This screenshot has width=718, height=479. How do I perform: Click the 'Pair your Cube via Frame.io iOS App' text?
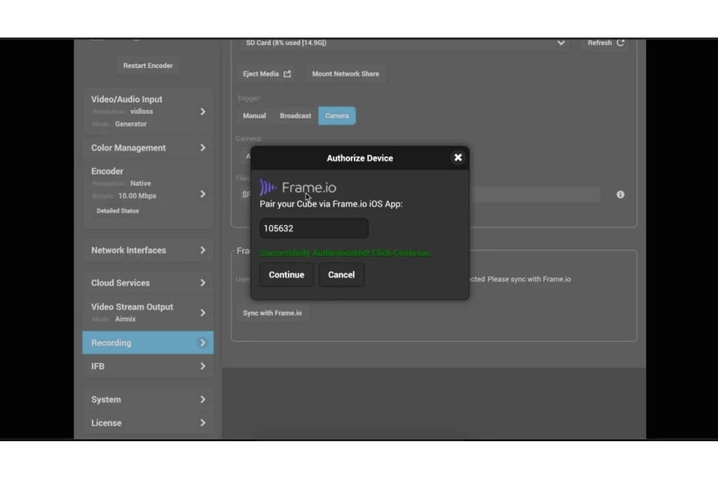point(331,204)
